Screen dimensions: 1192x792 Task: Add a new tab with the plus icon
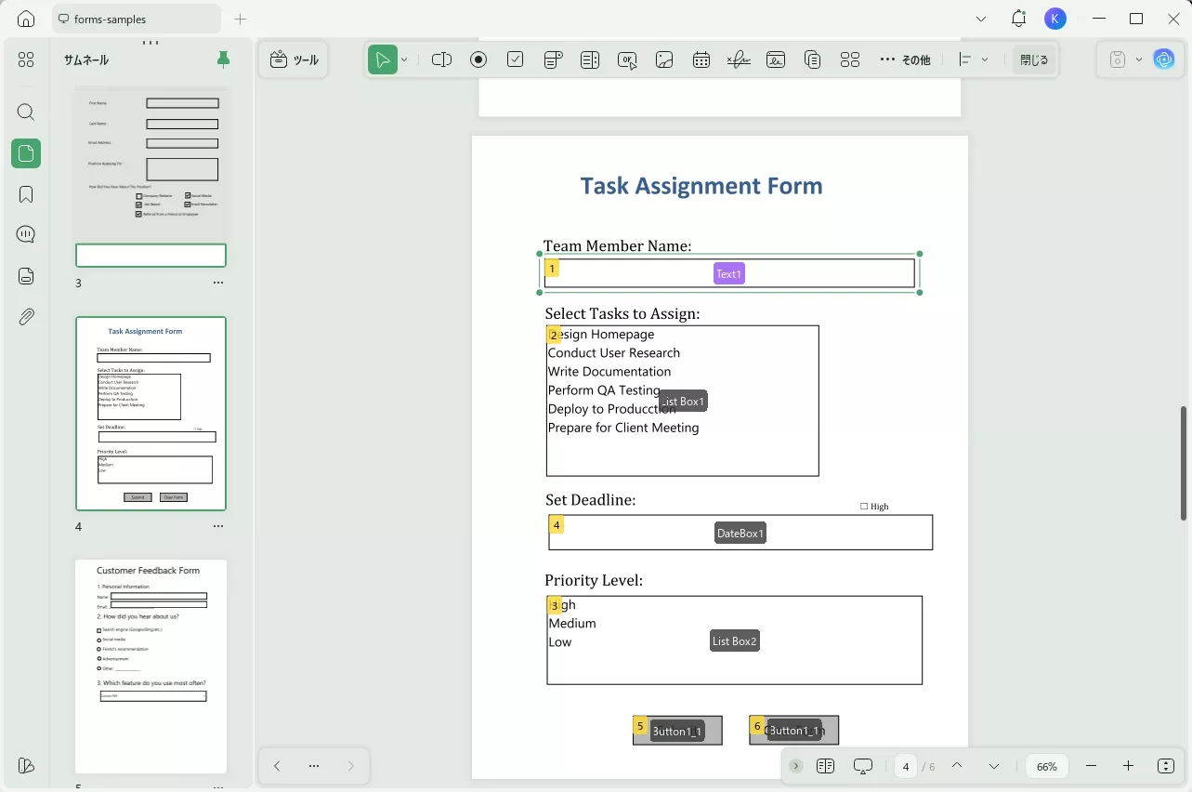click(241, 19)
